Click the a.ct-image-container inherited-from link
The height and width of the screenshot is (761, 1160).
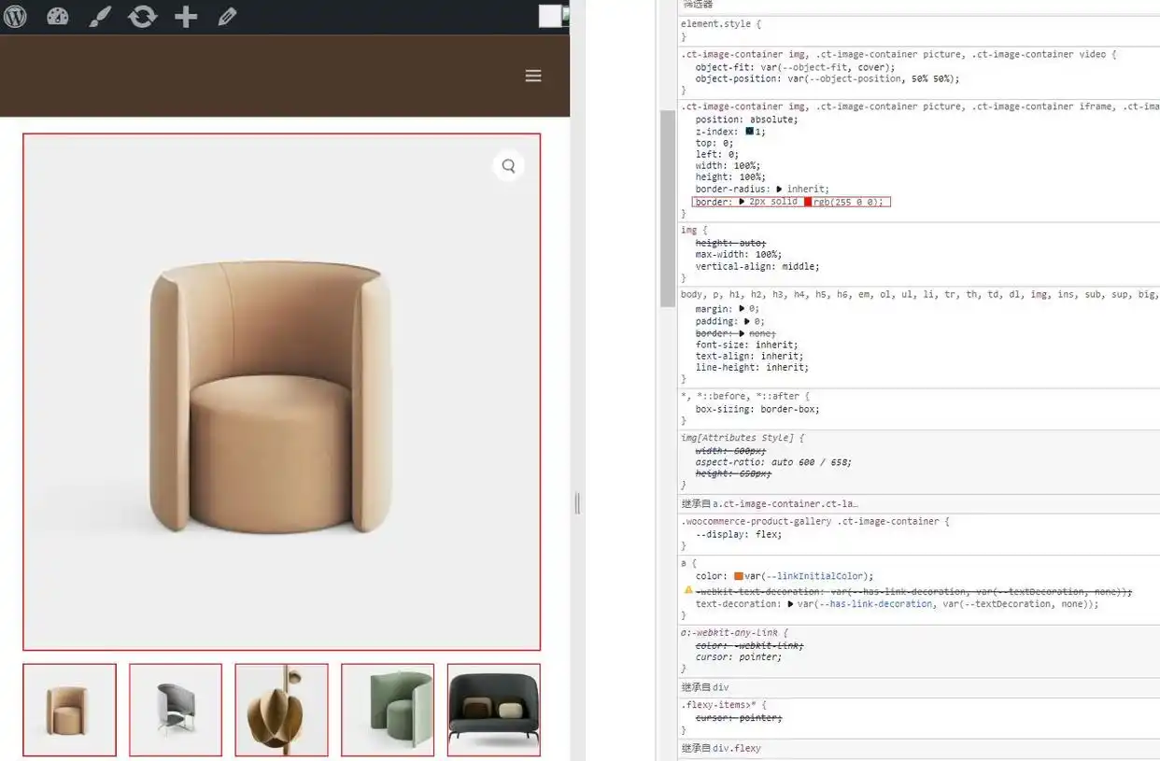(x=785, y=503)
